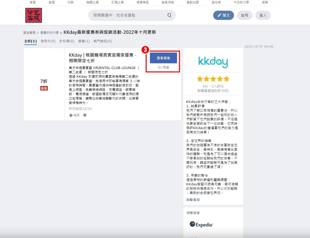
Task: Open the Expedia related merchant logo
Action: [201, 225]
